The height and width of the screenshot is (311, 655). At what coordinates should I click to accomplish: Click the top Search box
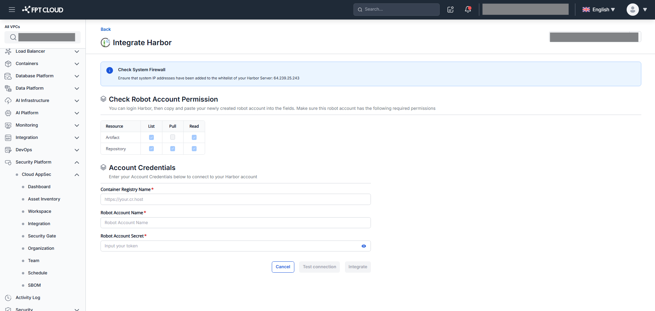(397, 10)
